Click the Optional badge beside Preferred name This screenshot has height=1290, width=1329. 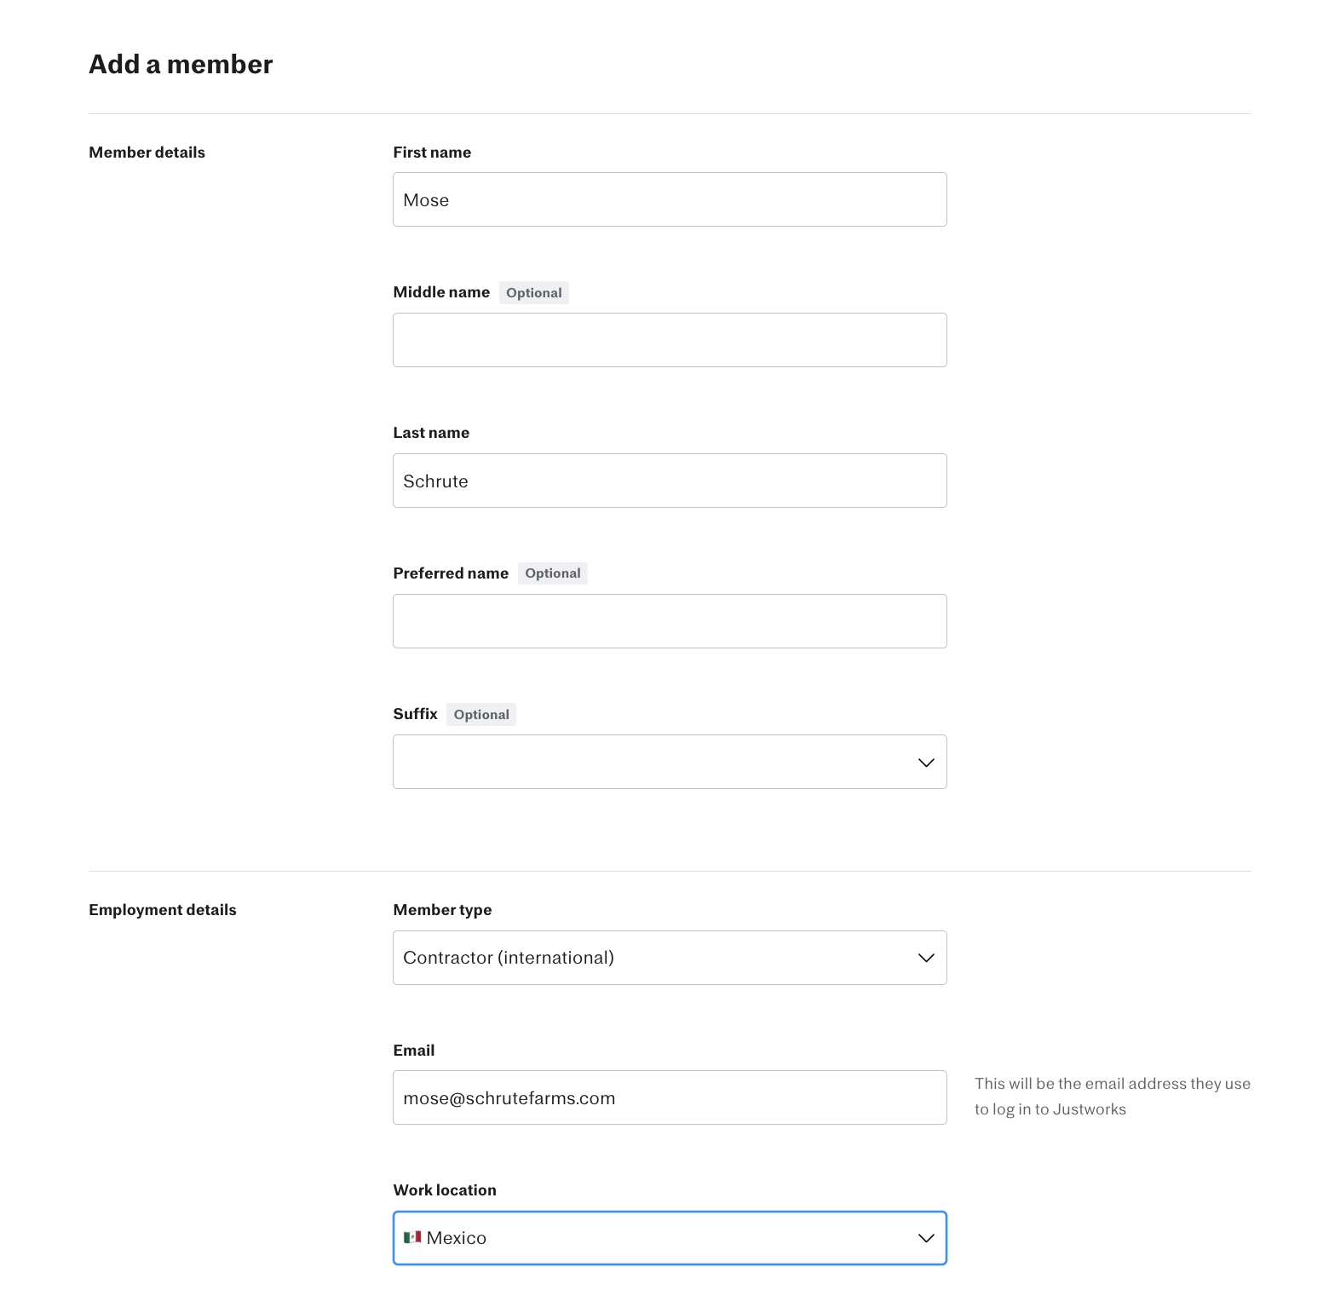[553, 573]
